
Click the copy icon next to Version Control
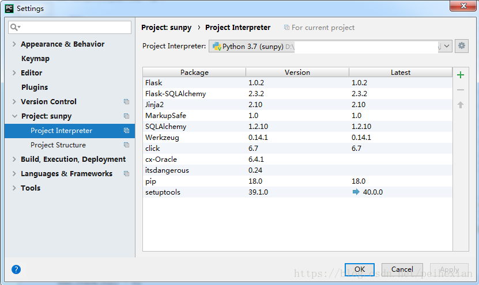tap(126, 101)
